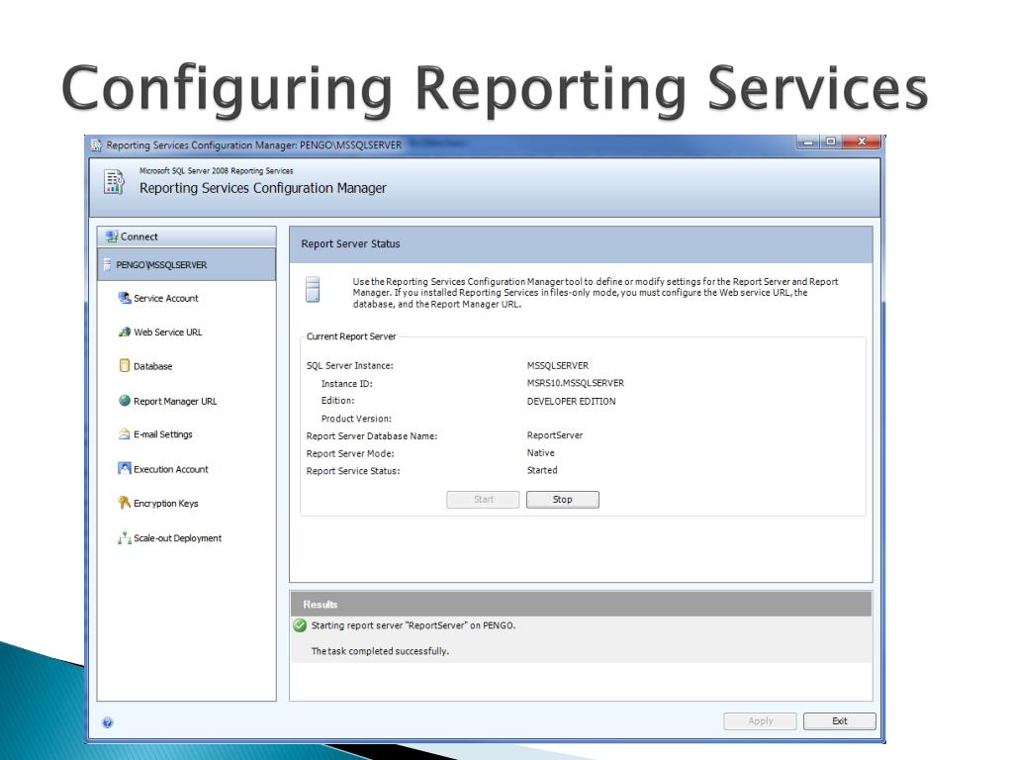This screenshot has height=760, width=1013.
Task: Click the Results panel header
Action: click(x=581, y=605)
